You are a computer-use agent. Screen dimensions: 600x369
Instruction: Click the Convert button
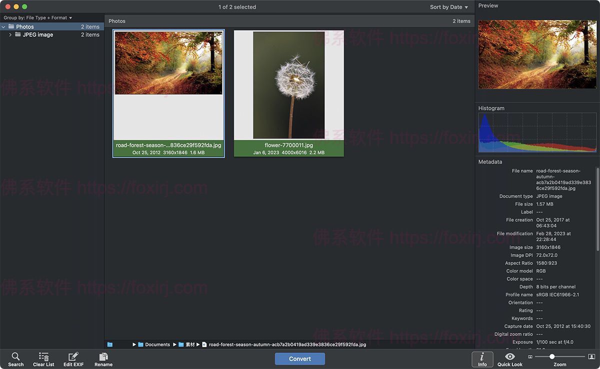click(299, 358)
